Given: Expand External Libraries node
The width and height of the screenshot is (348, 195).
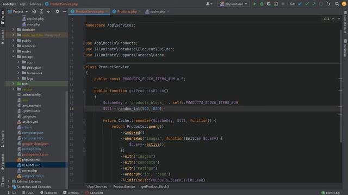Looking at the screenshot, I should point(9,181).
